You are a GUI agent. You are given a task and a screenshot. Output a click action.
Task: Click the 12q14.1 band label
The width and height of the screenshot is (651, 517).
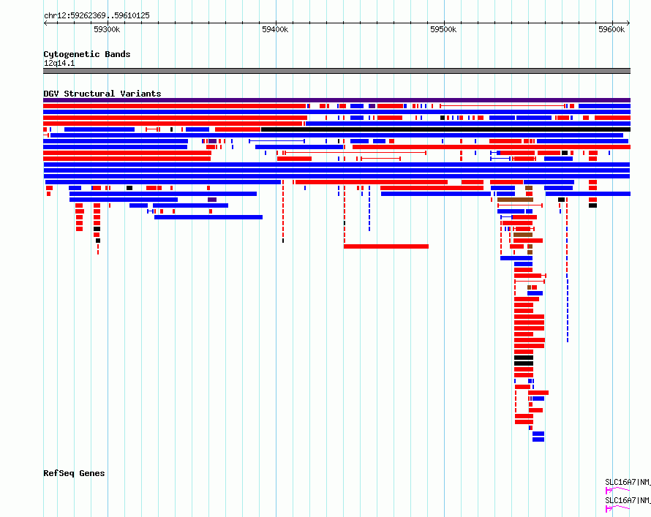pos(59,63)
